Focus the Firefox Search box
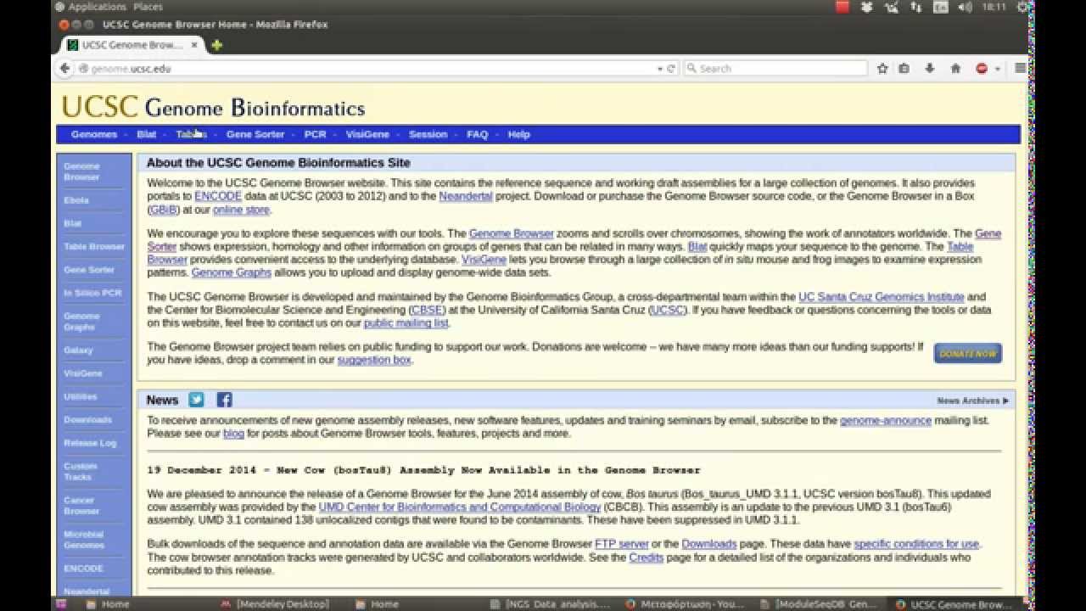Screen dimensions: 1086x611 [x=775, y=69]
